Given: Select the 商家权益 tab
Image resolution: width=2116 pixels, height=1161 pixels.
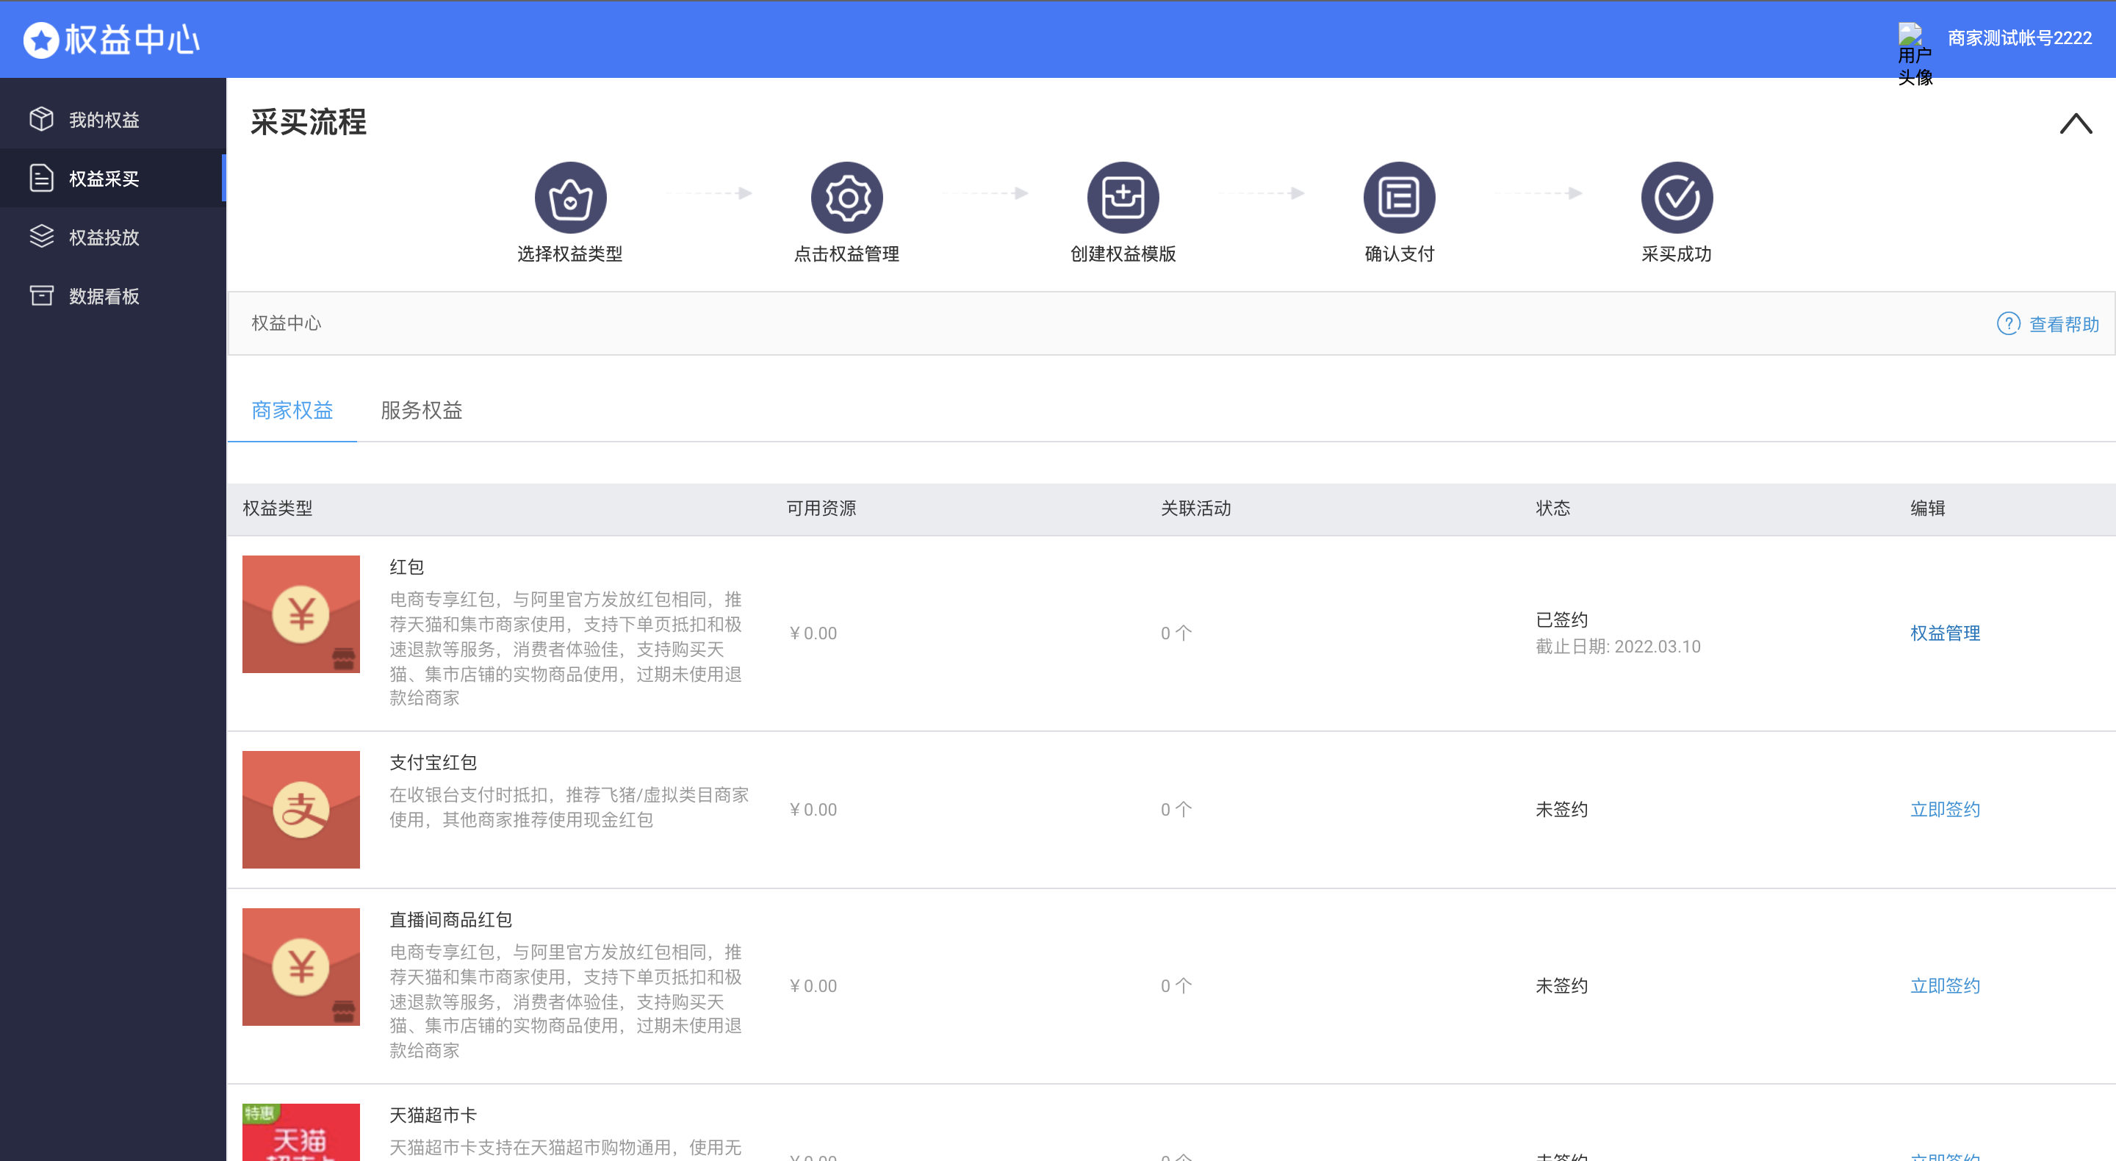Looking at the screenshot, I should coord(292,410).
